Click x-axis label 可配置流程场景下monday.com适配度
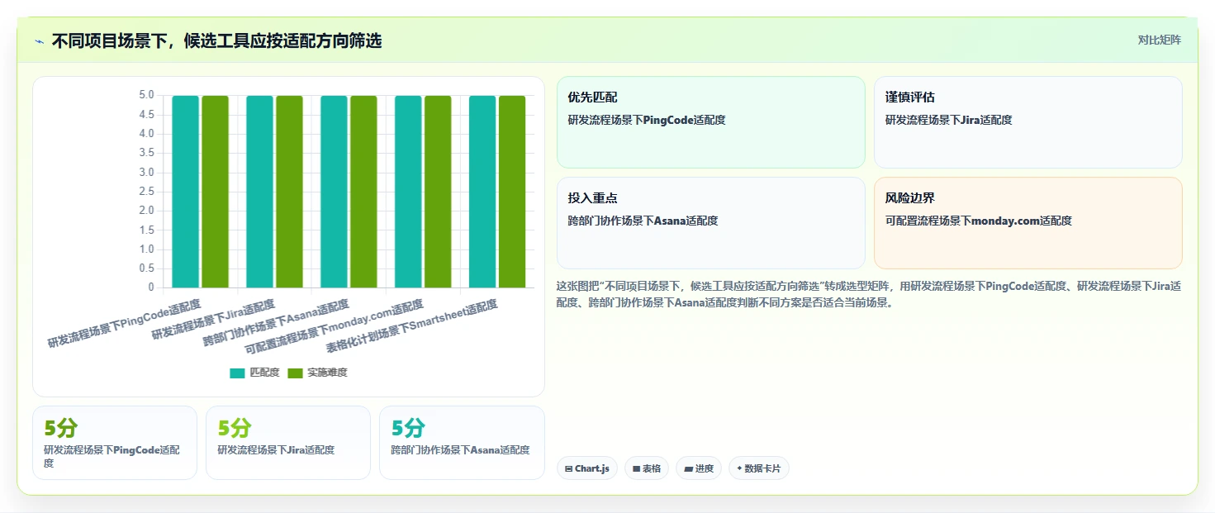Viewport: 1215px width, 513px height. [x=334, y=327]
